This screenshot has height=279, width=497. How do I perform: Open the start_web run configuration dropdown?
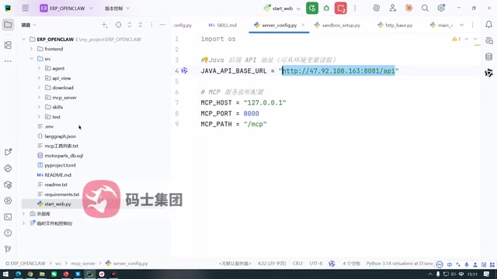[282, 9]
